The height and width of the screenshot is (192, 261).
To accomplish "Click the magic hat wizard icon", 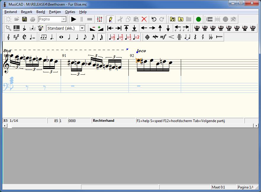I will (41, 28).
